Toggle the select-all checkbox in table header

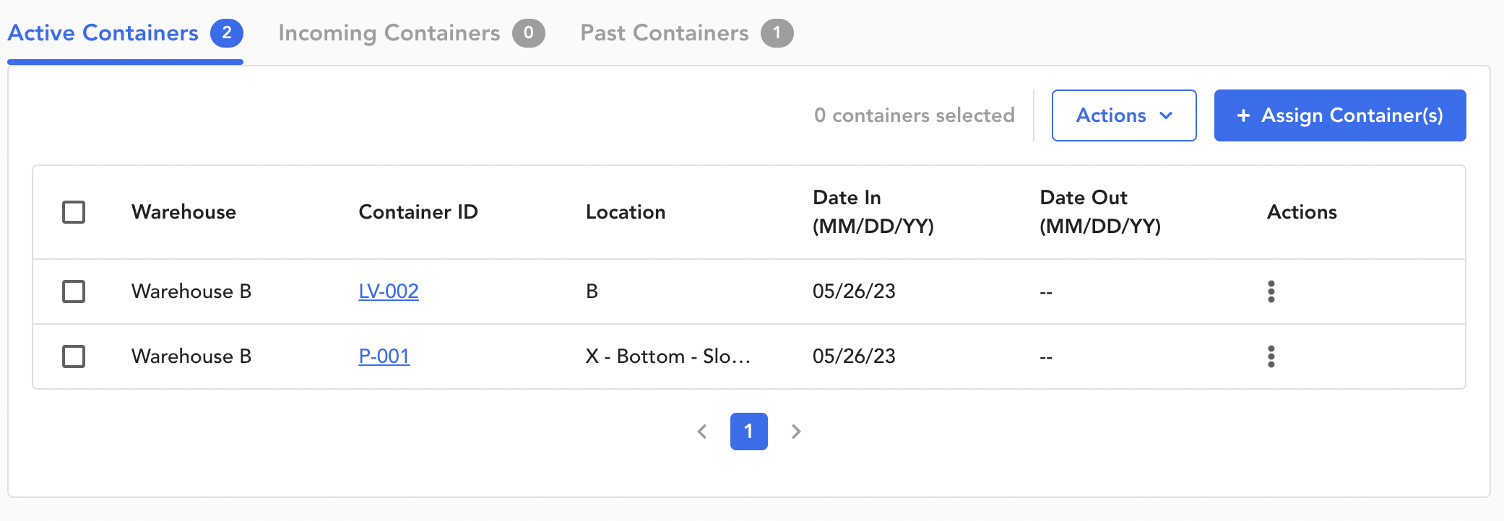coord(74,212)
